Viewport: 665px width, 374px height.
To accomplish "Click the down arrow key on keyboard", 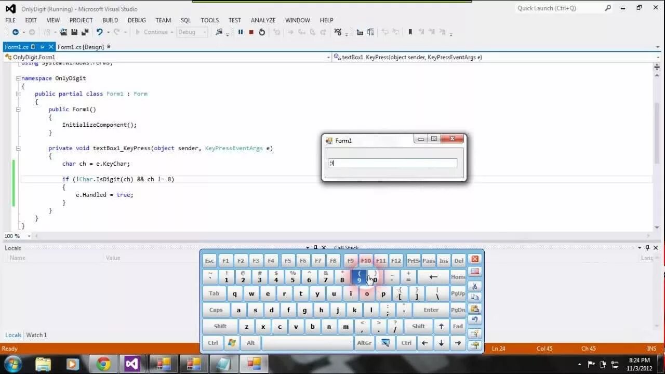I will coord(441,343).
